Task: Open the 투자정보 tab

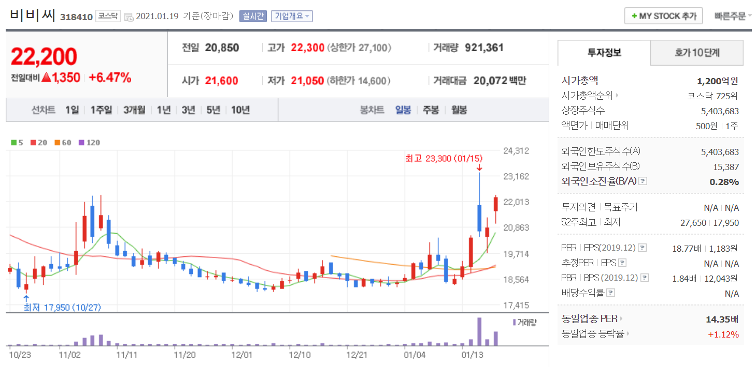Action: tap(604, 52)
